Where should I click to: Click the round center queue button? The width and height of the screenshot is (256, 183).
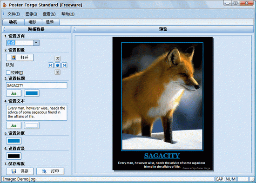click(57, 65)
